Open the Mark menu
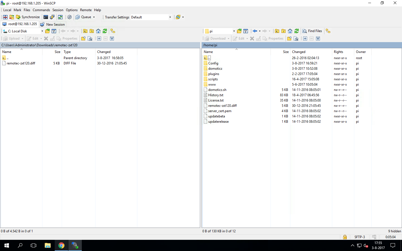The image size is (402, 251). coord(17,10)
